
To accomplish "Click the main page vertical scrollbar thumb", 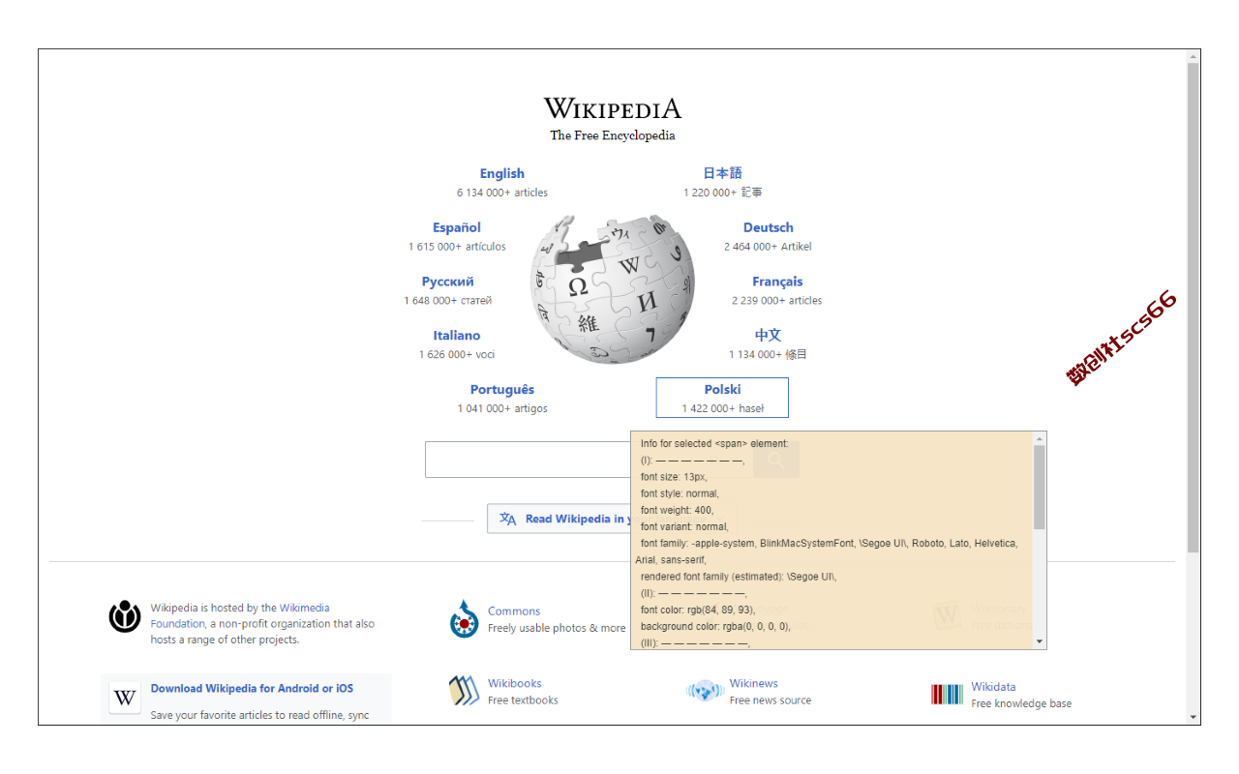I will click(x=1194, y=309).
